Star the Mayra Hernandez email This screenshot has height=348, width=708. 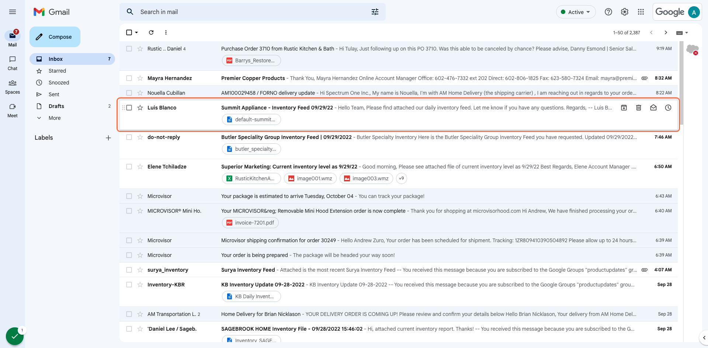click(x=140, y=78)
